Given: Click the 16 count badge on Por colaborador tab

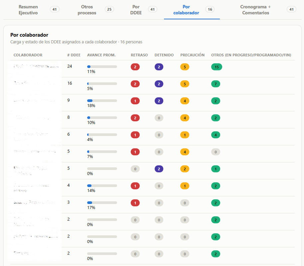Looking at the screenshot, I should click(210, 9).
